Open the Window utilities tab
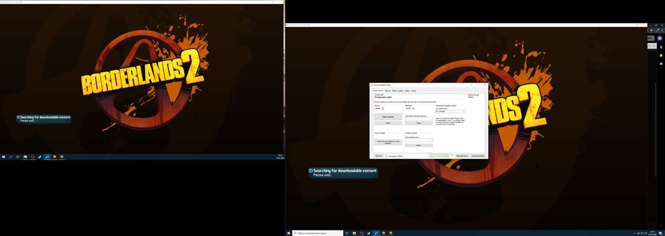The height and width of the screenshot is (236, 665). click(x=397, y=91)
